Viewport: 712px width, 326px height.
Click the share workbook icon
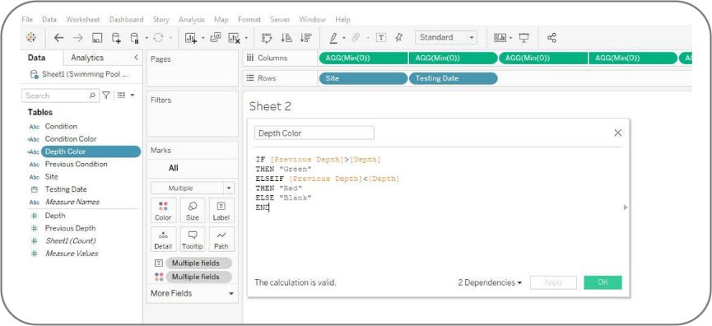tap(551, 38)
